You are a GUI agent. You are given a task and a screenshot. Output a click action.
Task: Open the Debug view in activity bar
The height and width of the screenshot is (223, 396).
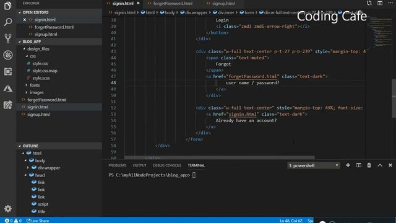[8, 55]
